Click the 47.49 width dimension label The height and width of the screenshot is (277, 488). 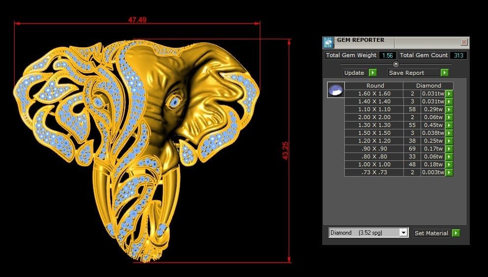137,20
